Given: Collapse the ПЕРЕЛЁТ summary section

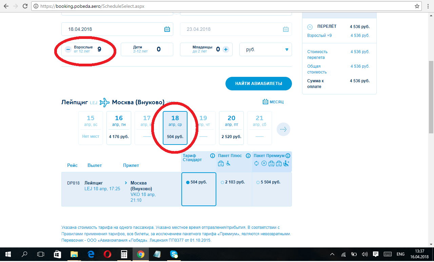Looking at the screenshot, I should (x=310, y=27).
